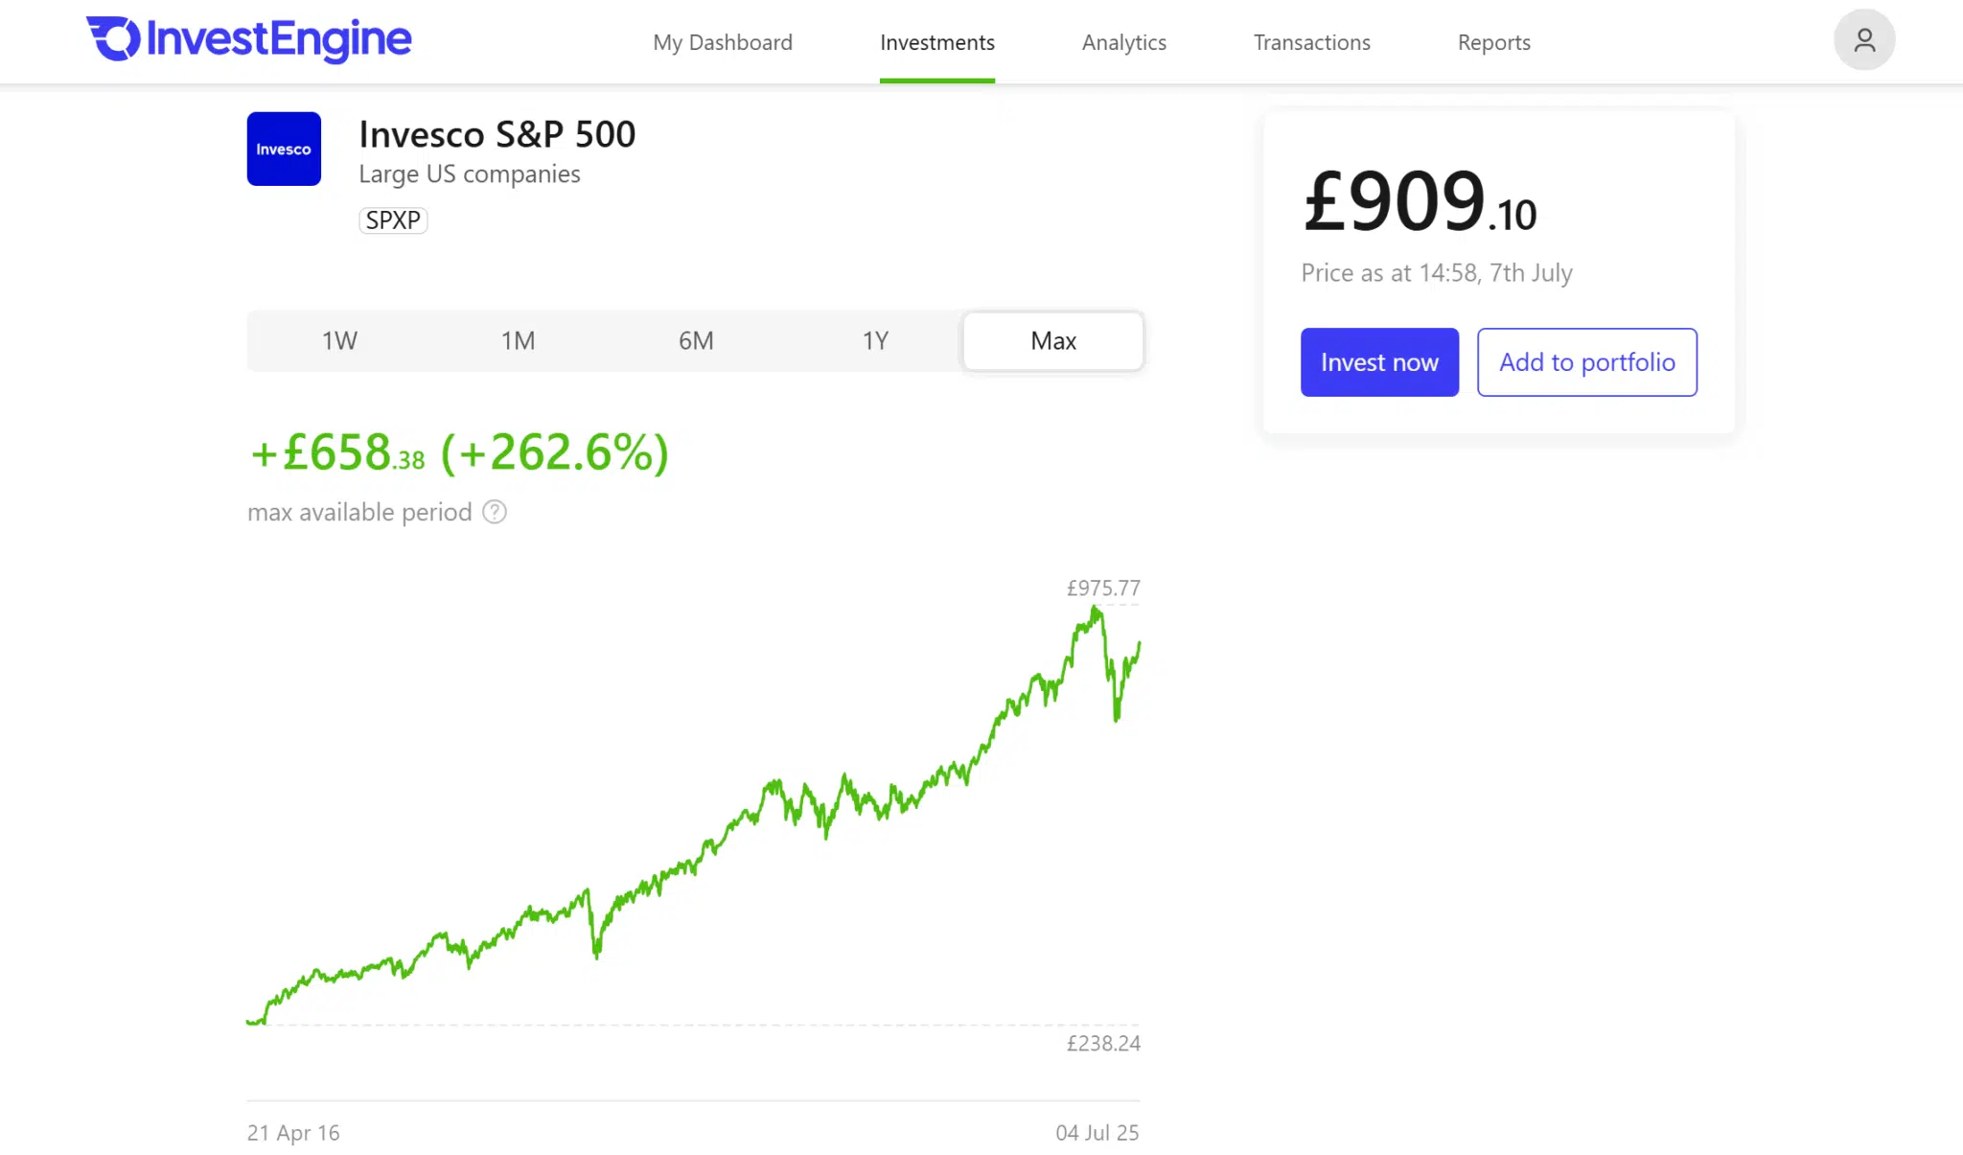This screenshot has width=1963, height=1155.
Task: Select the Investments tab
Action: click(936, 42)
